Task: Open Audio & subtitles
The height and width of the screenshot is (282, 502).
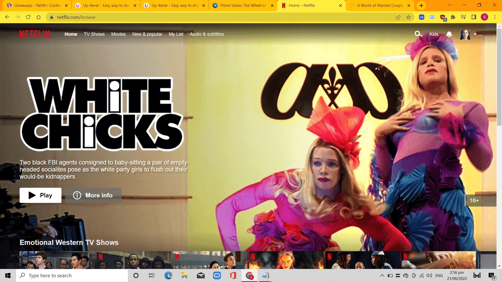Action: [x=207, y=34]
